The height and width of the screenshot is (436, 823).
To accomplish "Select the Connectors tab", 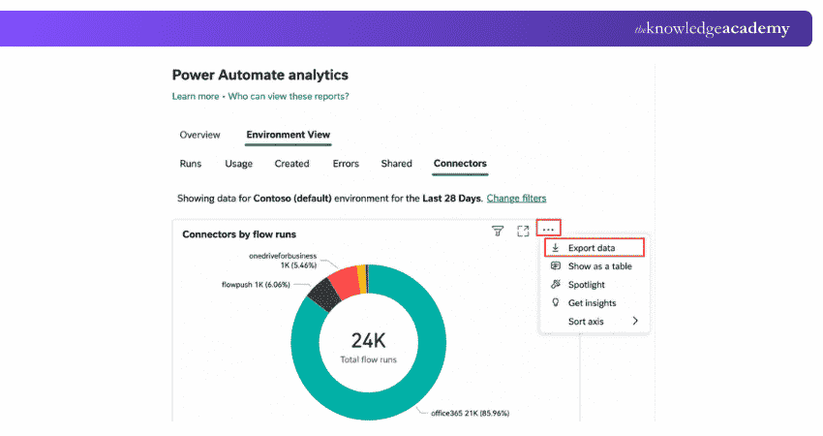I will pos(460,164).
